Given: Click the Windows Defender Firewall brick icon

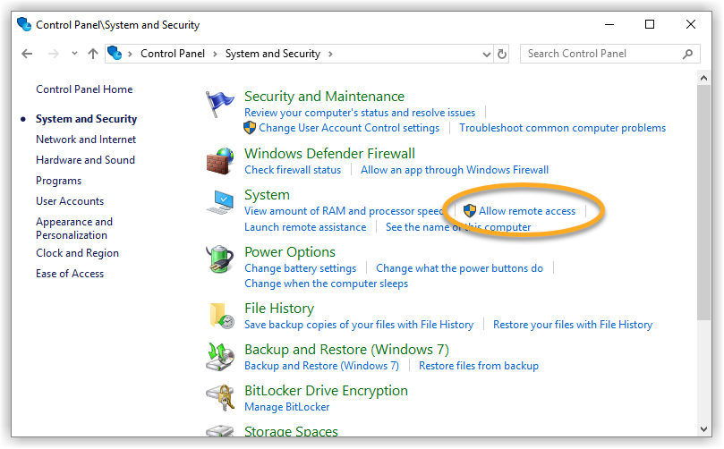Looking at the screenshot, I should pos(219,161).
